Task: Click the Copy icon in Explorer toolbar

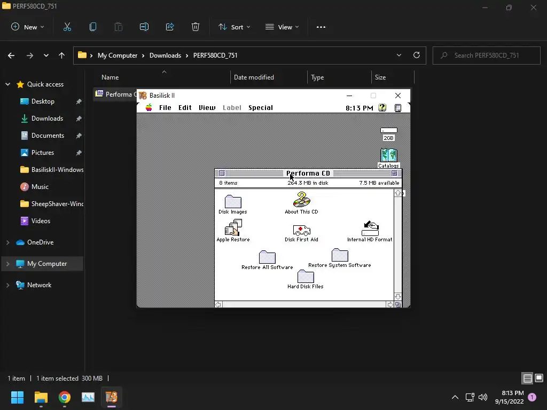Action: [x=93, y=27]
